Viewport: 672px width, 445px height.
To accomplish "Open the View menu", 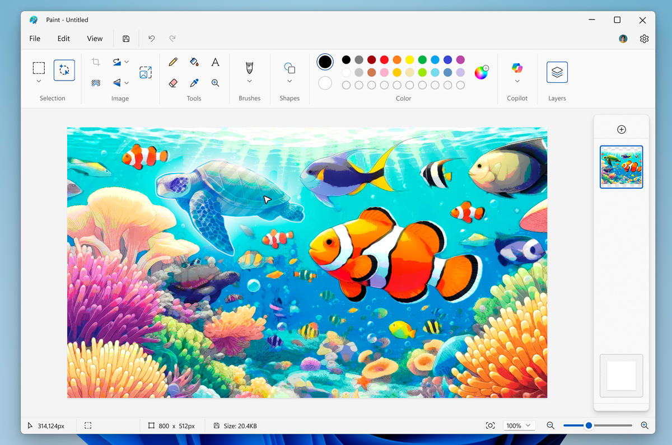I will [95, 38].
